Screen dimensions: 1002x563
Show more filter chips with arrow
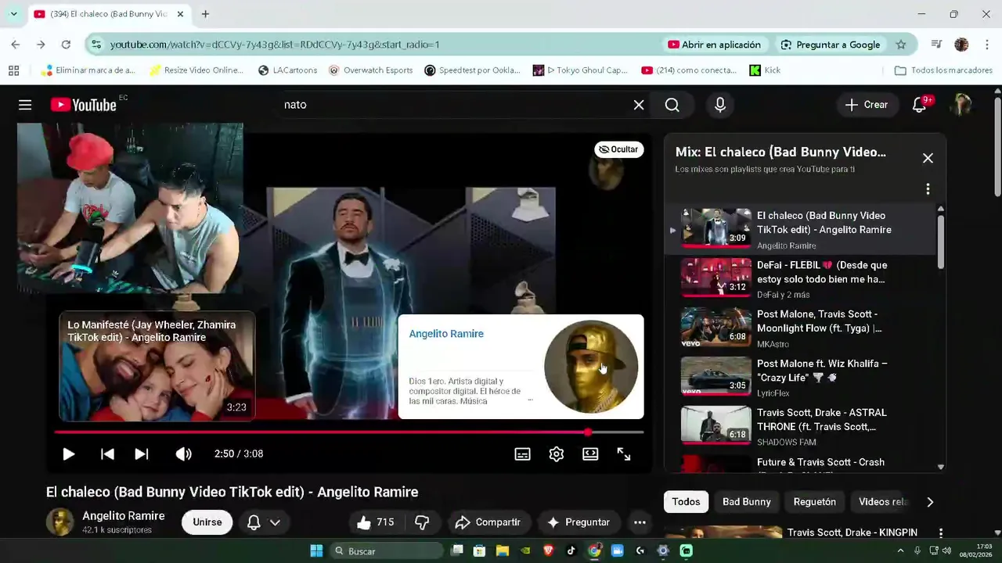[930, 502]
